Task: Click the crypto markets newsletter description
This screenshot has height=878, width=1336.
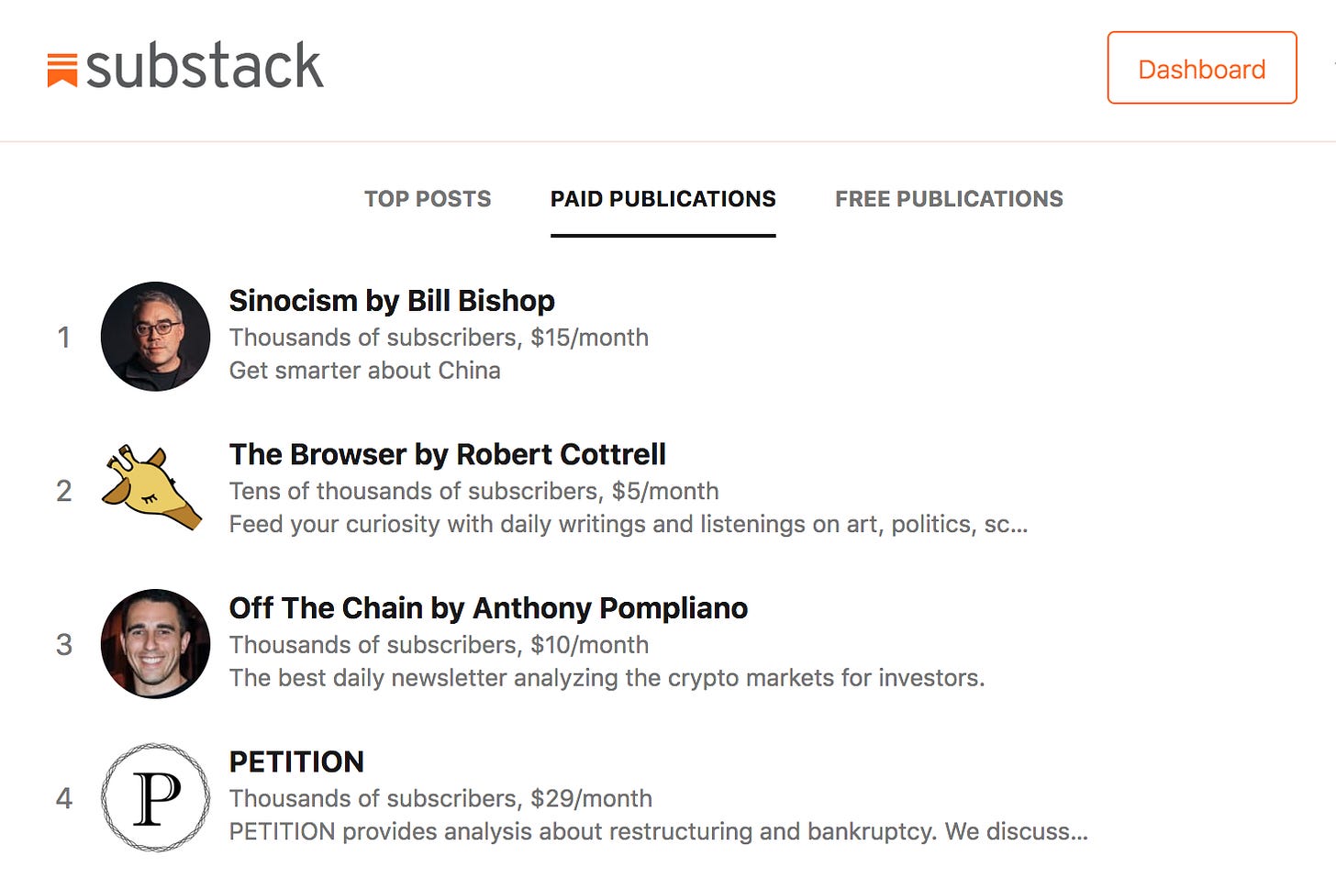Action: pos(607,678)
